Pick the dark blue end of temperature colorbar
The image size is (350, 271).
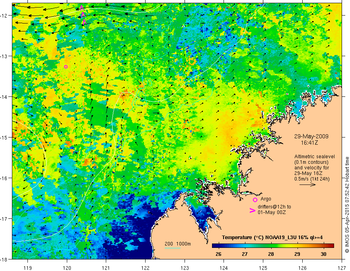point(215,246)
